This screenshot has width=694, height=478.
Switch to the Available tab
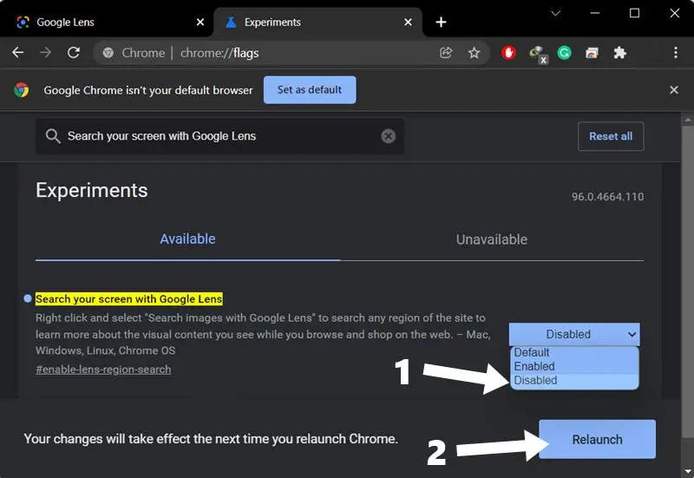tap(187, 239)
